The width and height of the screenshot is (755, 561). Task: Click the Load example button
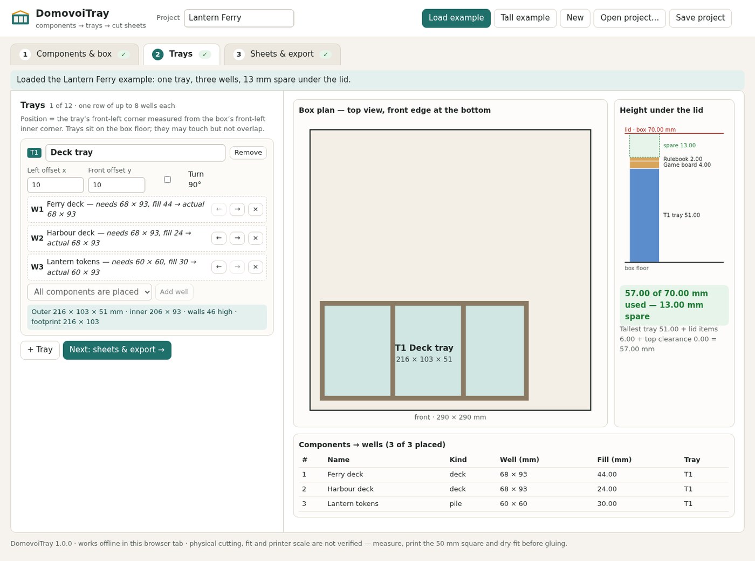coord(456,18)
